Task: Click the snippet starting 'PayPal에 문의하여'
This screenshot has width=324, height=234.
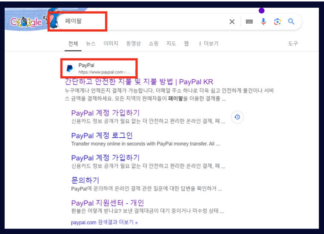Action: pyautogui.click(x=146, y=188)
